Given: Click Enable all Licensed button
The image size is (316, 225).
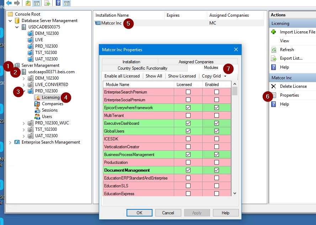Looking at the screenshot, I should (x=122, y=76).
